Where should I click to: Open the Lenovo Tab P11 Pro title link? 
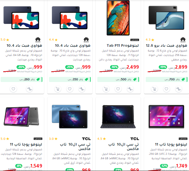coord(123,45)
